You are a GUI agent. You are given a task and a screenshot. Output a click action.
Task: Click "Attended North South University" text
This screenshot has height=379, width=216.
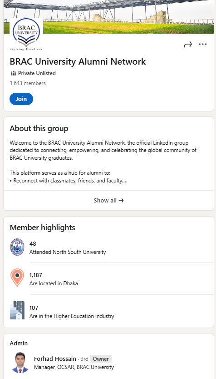point(68,252)
